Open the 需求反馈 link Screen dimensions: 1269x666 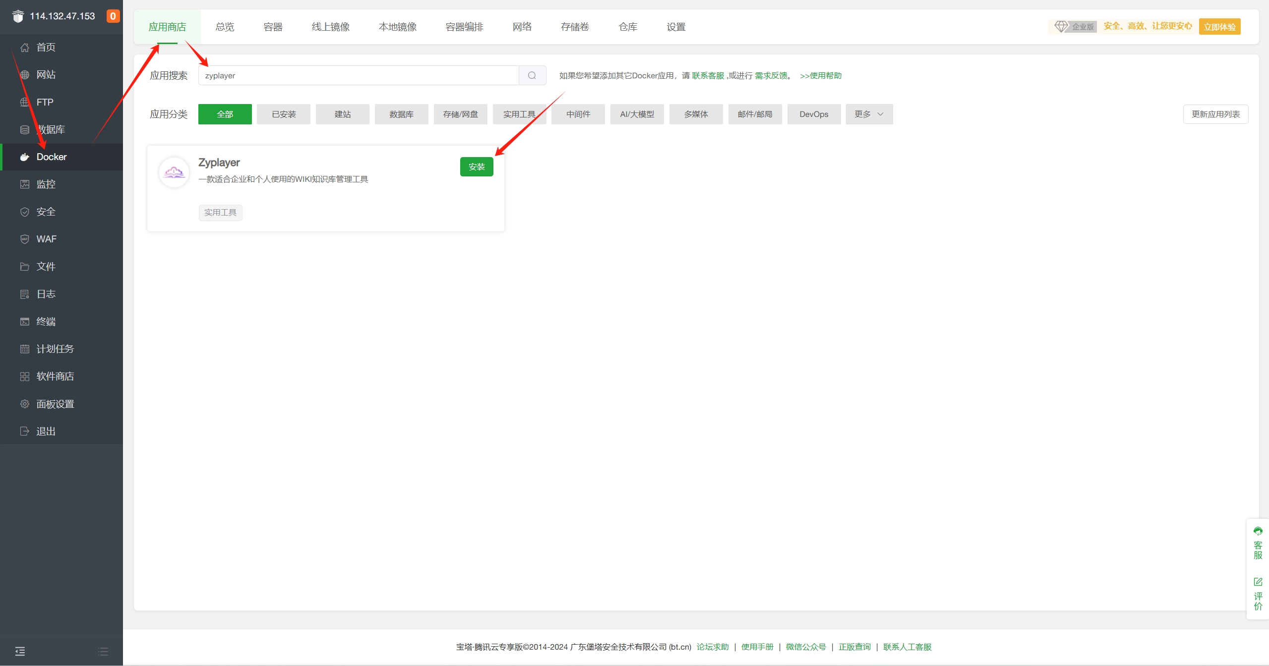click(771, 75)
